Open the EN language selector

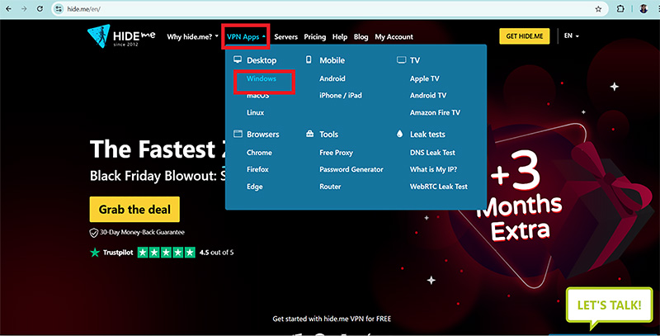tap(571, 35)
